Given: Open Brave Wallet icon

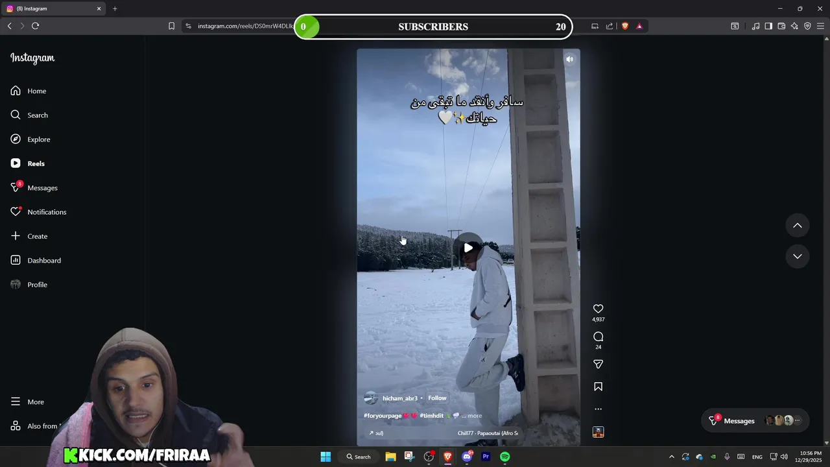Looking at the screenshot, I should pos(781,26).
